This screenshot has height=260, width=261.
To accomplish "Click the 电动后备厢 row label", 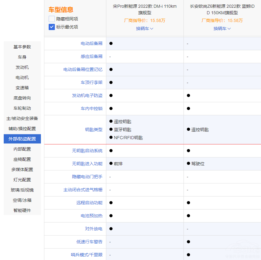I will (91, 43).
